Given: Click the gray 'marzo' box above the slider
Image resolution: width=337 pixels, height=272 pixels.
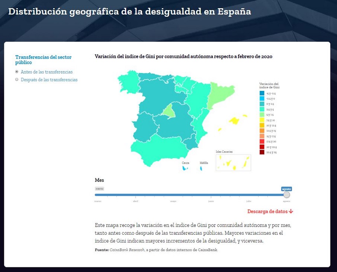Looking at the screenshot, I should click(x=99, y=189).
